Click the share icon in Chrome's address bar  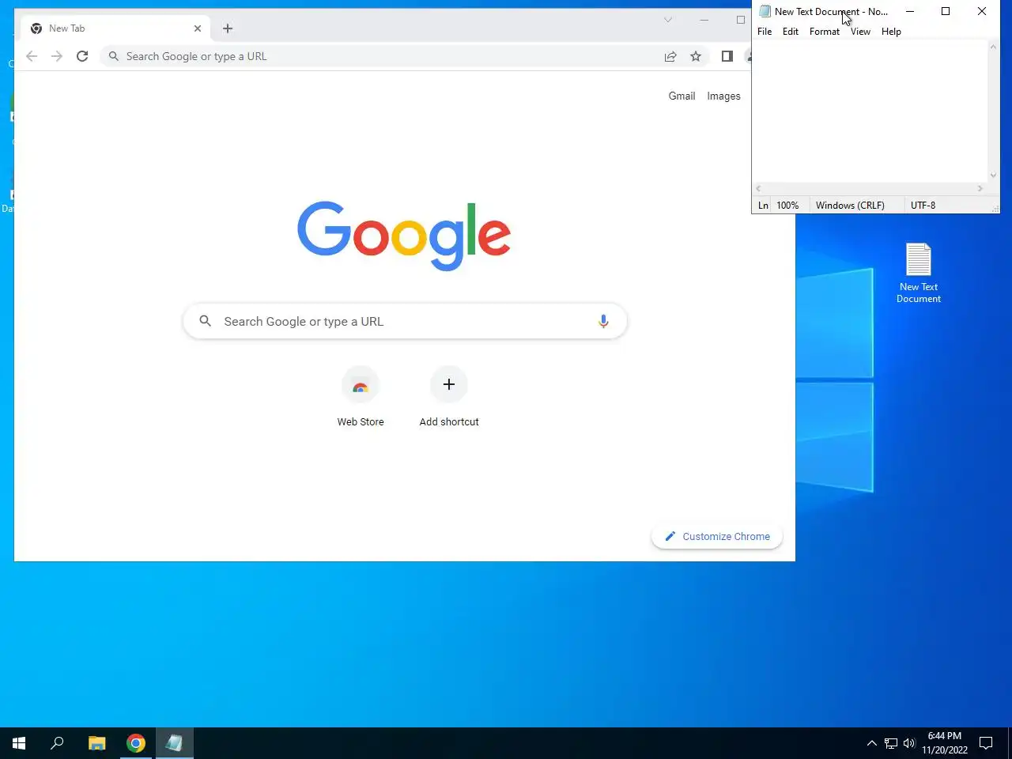pyautogui.click(x=670, y=56)
